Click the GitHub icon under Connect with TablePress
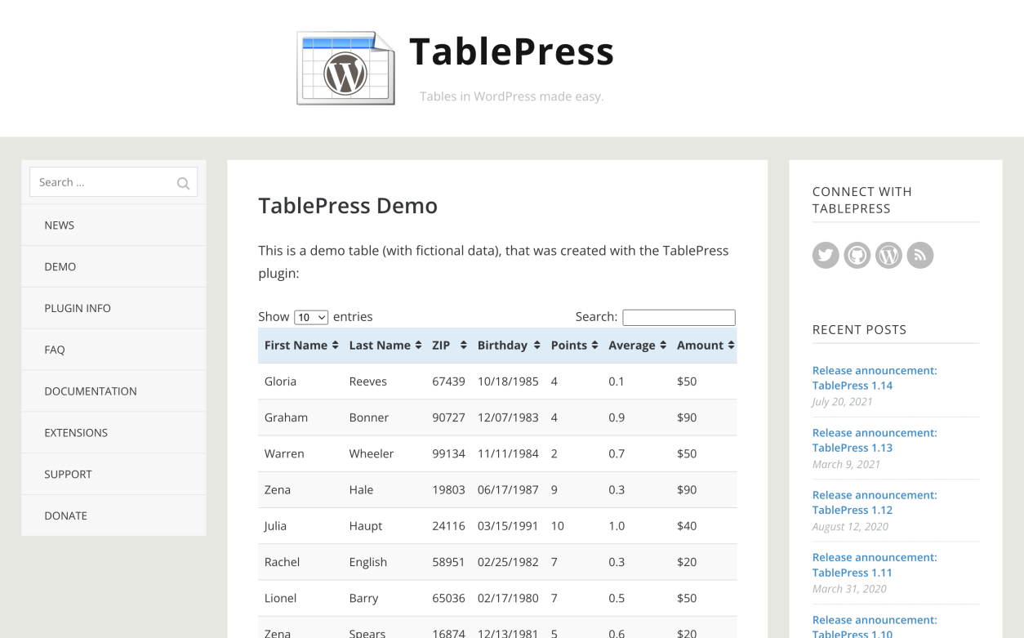 coord(857,255)
